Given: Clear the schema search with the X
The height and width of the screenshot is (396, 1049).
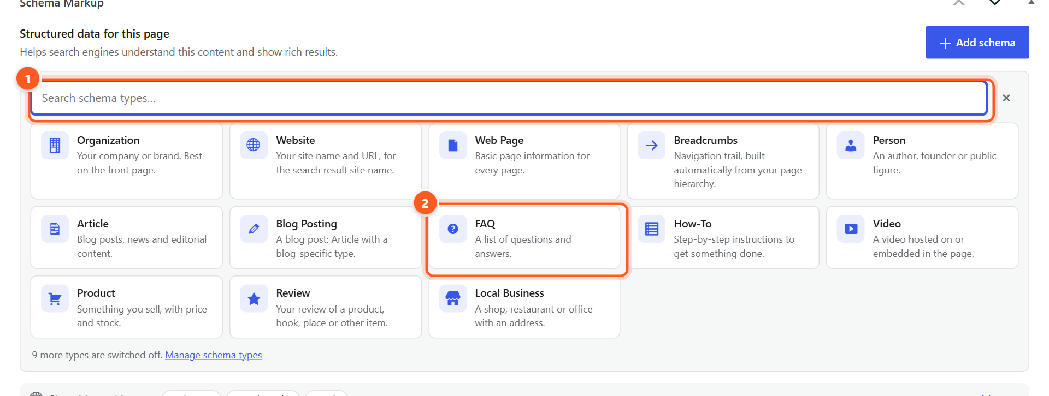Looking at the screenshot, I should click(x=1006, y=98).
